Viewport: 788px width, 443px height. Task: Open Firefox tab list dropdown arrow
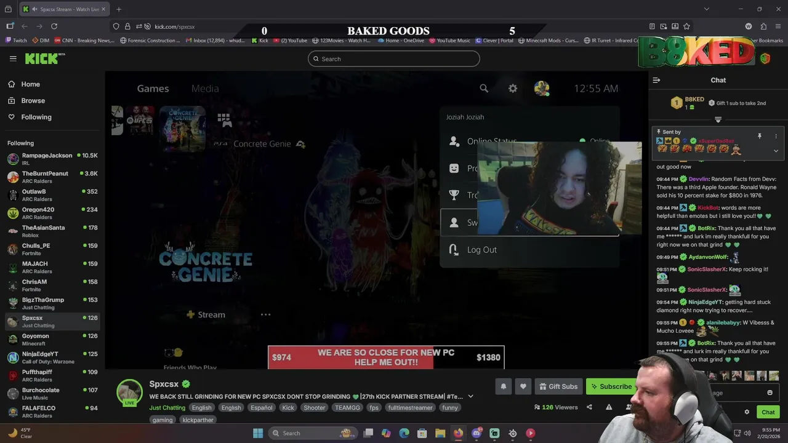coord(706,9)
